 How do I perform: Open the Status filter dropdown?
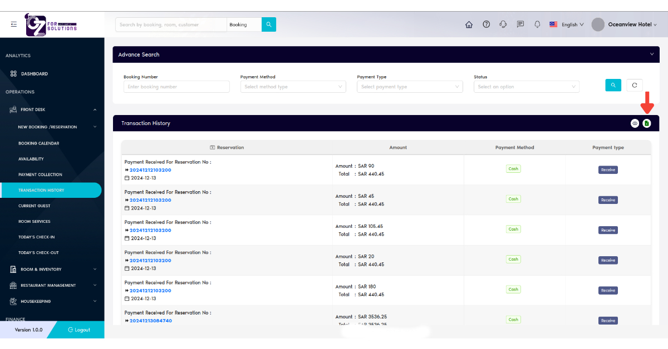(x=526, y=87)
